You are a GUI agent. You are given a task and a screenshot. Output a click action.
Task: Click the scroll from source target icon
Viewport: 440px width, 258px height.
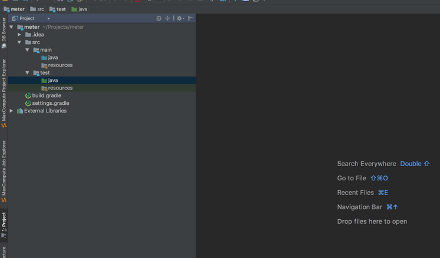[x=158, y=18]
